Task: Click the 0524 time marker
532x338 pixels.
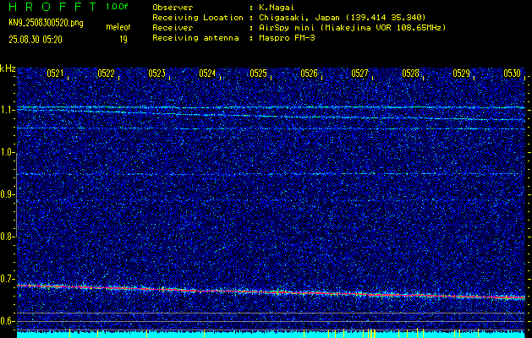Action: click(x=207, y=74)
